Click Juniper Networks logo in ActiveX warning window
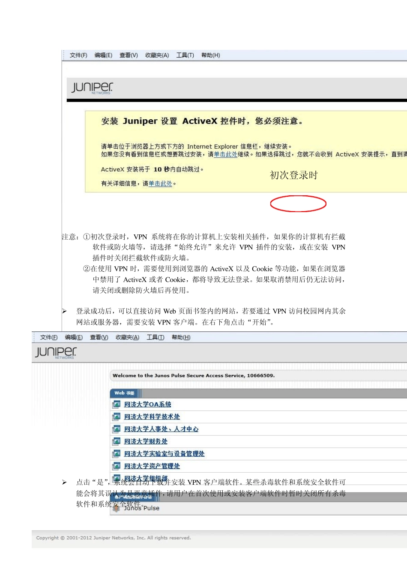The width and height of the screenshot is (407, 577). pyautogui.click(x=92, y=88)
